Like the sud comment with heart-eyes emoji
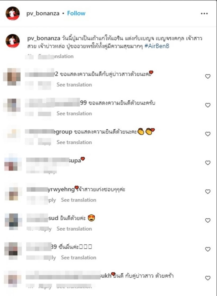 [208, 221]
